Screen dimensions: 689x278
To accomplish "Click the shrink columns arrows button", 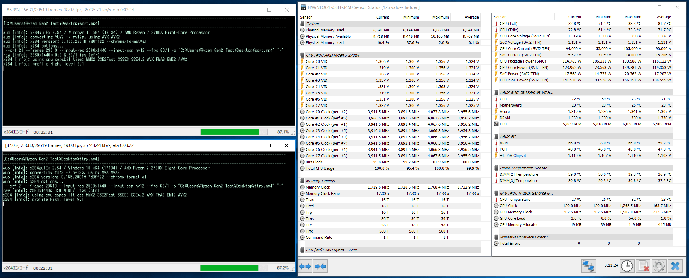I will 320,266.
